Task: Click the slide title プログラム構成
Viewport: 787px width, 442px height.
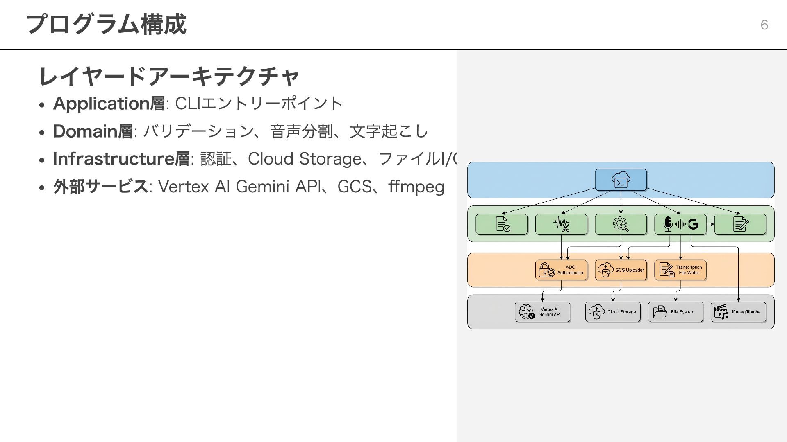Action: 106,24
